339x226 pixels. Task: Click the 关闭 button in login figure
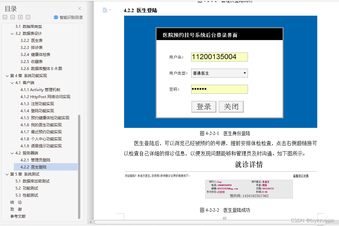[231, 107]
